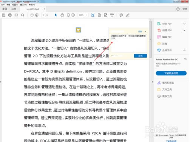Open the 文件 menu
The width and height of the screenshot is (190, 142).
pyautogui.click(x=3, y=5)
